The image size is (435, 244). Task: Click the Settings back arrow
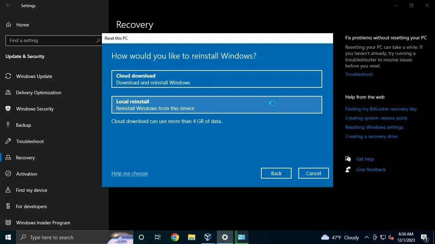[x=8, y=5]
